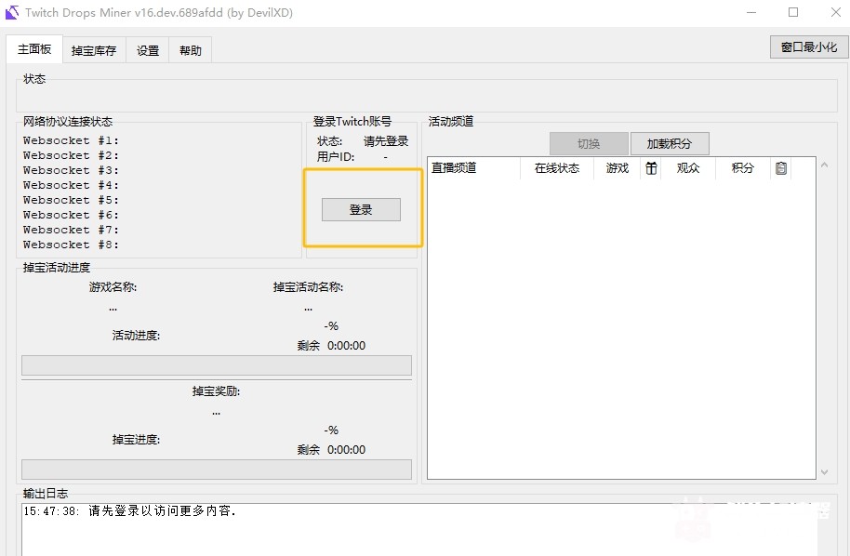850x556 pixels.
Task: Click the Websocket #8 status line
Action: pos(71,245)
